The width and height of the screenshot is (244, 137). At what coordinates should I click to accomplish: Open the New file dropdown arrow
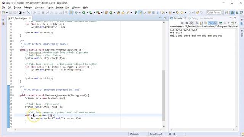[x=7, y=13]
